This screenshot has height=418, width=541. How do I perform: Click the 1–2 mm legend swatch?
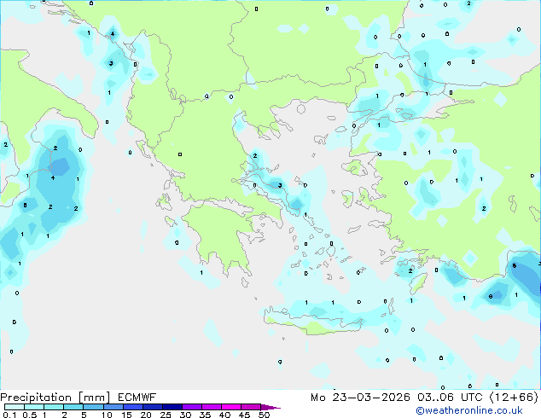click(54, 407)
